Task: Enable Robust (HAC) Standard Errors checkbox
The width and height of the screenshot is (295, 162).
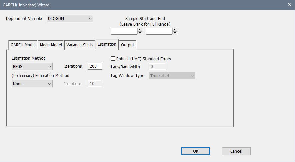Action: (113, 59)
